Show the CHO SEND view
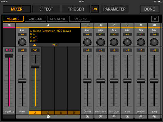This screenshot has height=122, width=163. [x=57, y=19]
